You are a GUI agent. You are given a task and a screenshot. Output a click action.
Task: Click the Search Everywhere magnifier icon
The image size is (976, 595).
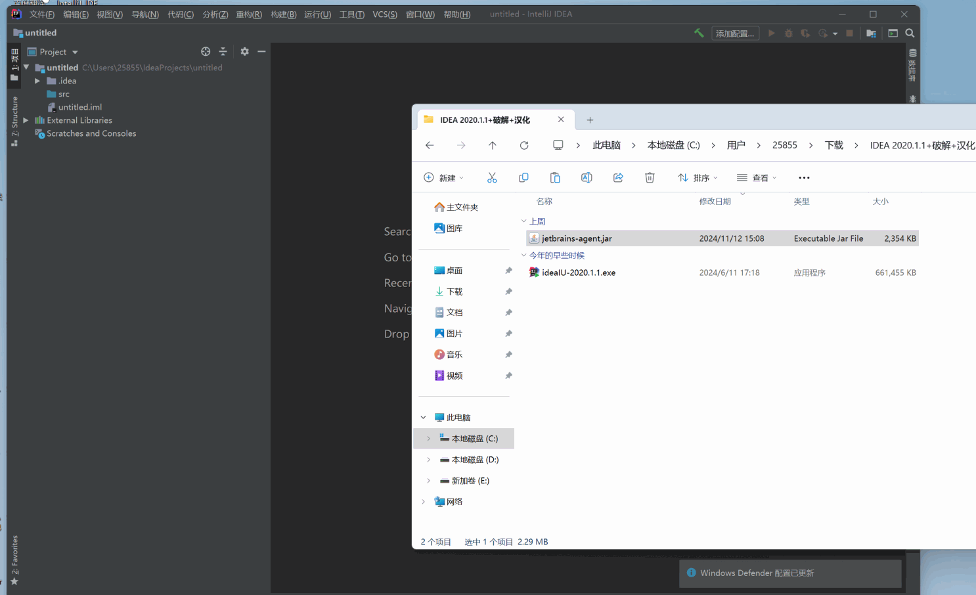[x=910, y=33]
